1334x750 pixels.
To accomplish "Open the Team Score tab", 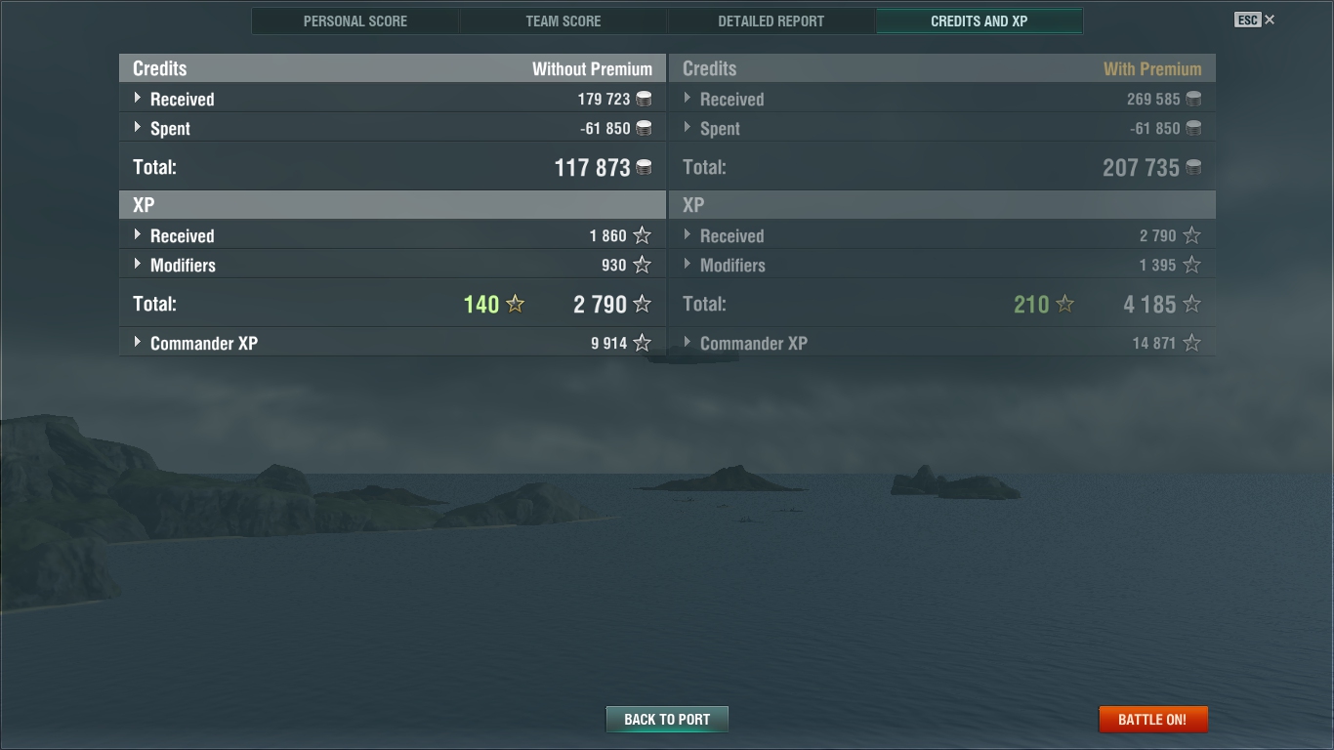I will (x=563, y=21).
